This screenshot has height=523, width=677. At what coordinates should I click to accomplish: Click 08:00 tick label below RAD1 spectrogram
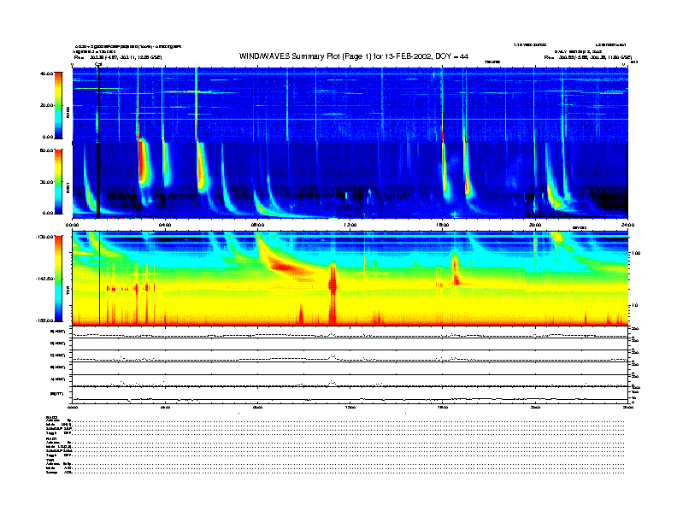tap(257, 225)
